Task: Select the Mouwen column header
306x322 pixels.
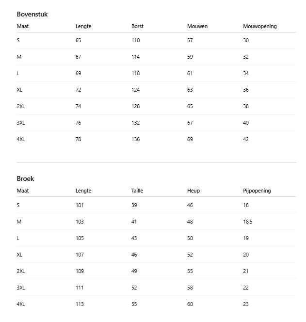Action: point(197,26)
